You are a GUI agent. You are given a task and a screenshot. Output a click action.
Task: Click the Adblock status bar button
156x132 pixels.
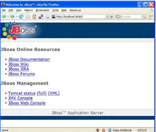(142, 130)
